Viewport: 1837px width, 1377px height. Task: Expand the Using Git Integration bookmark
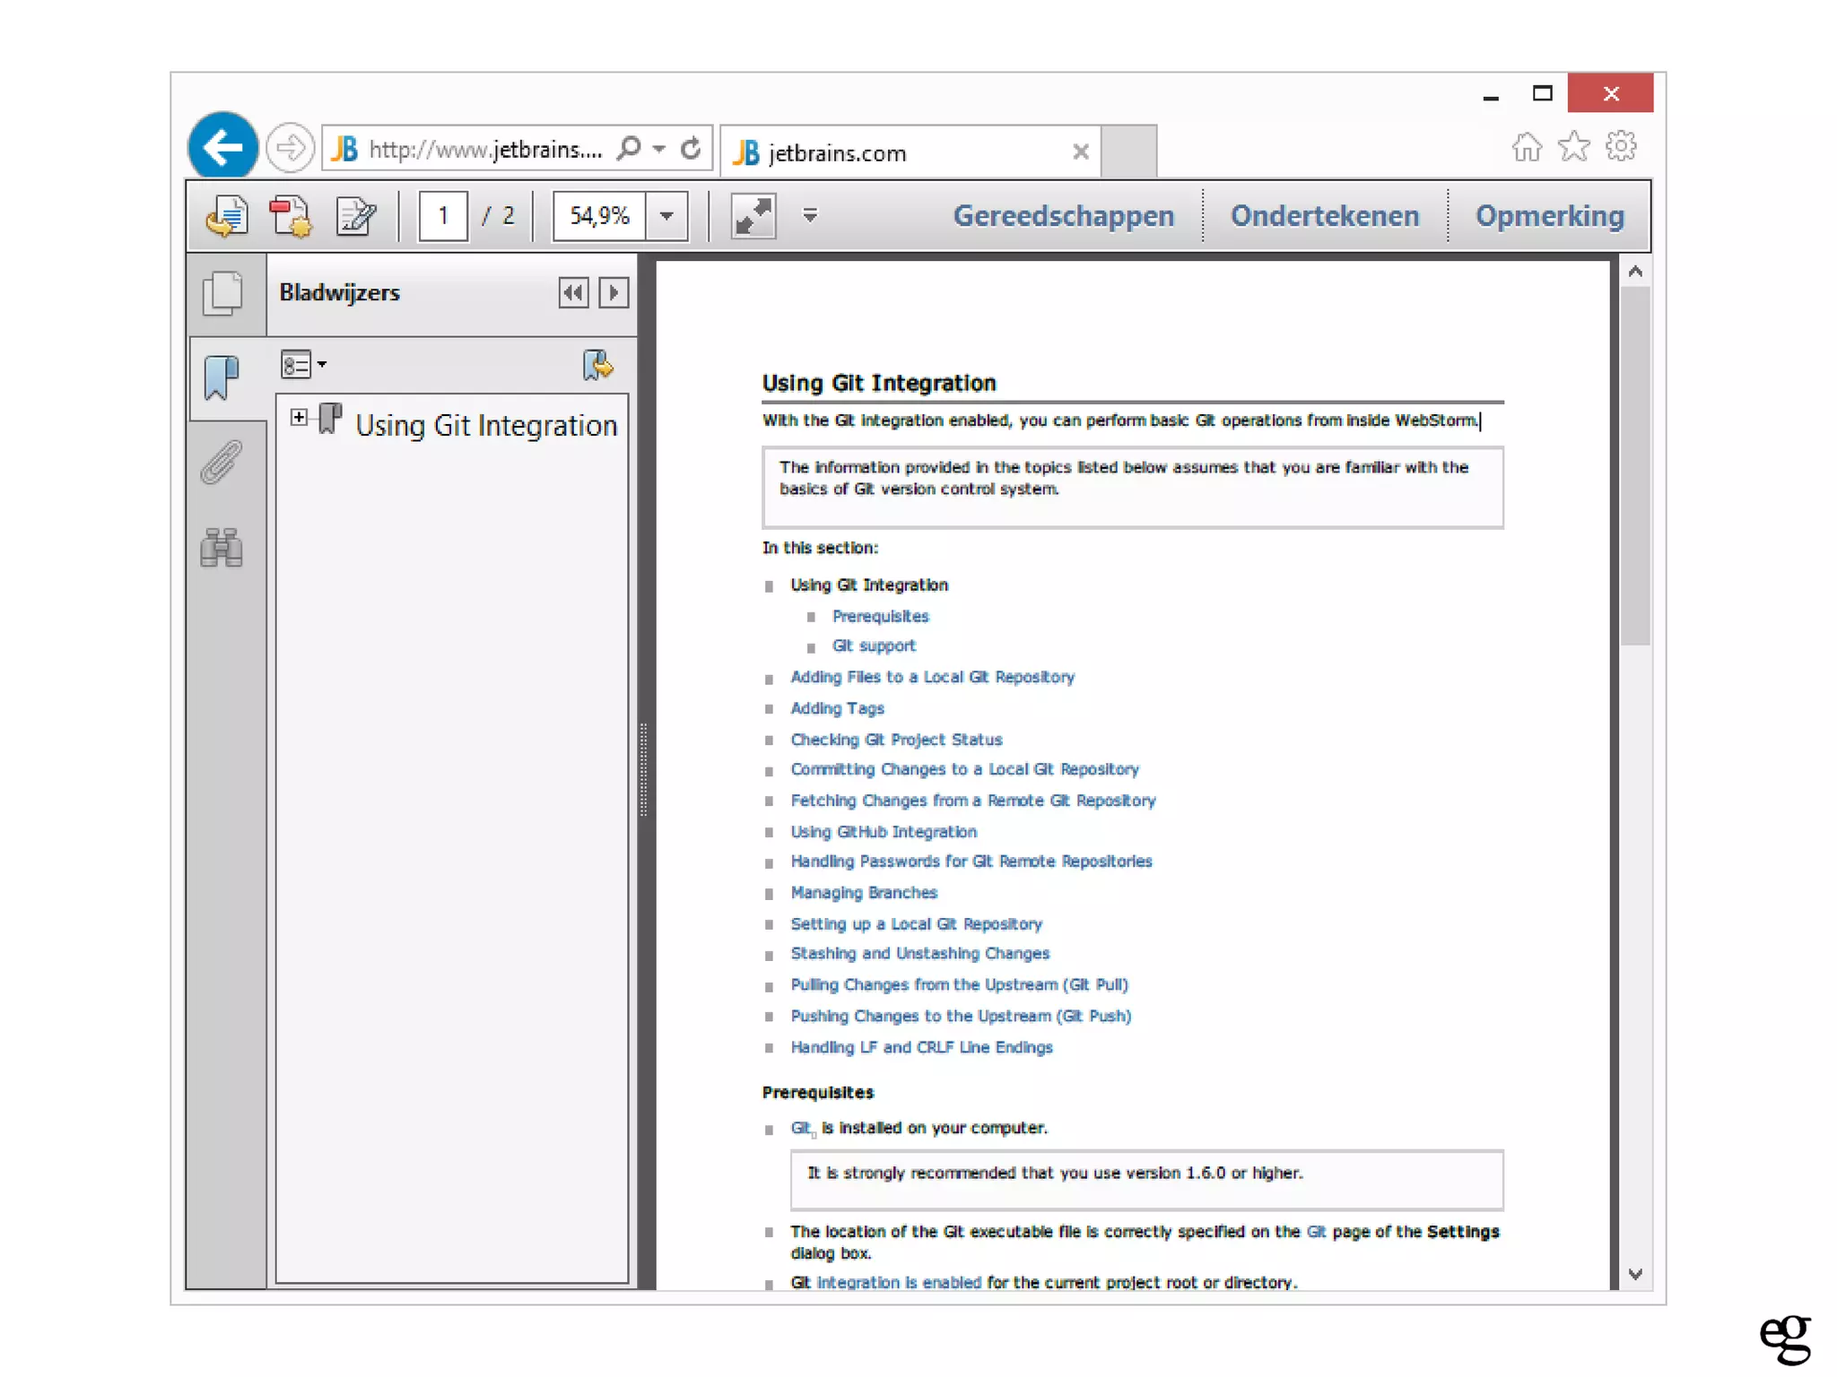coord(299,418)
